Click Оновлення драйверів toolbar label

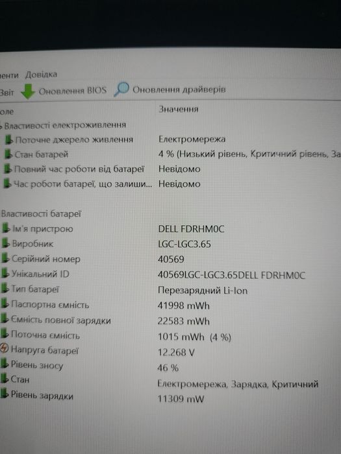179,90
